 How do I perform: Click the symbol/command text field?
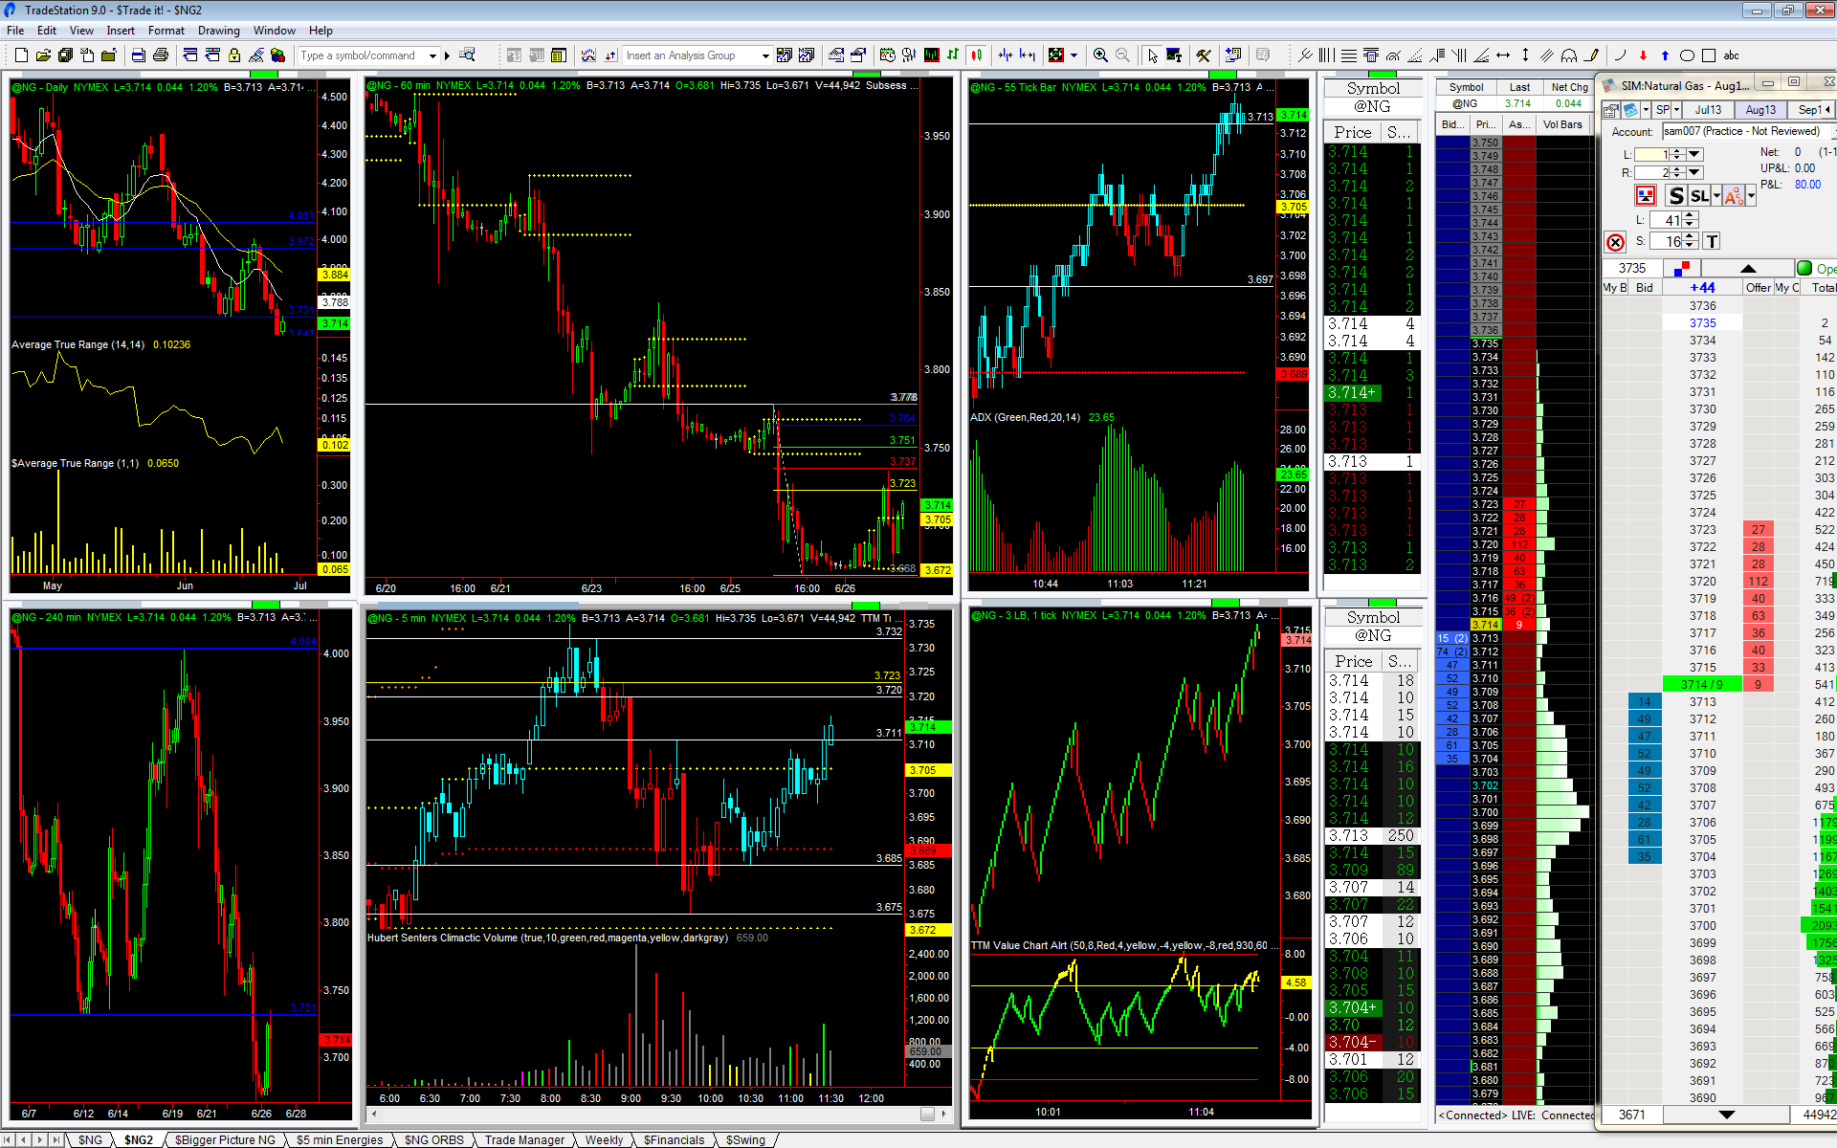tap(362, 55)
